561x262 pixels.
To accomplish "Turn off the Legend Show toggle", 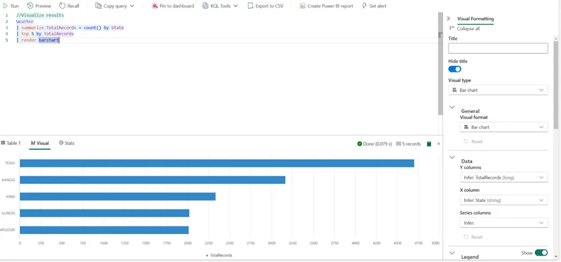I will click(x=541, y=252).
